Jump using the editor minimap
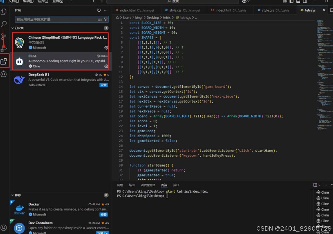Image resolution: width=333 pixels, height=234 pixels. click(324, 74)
